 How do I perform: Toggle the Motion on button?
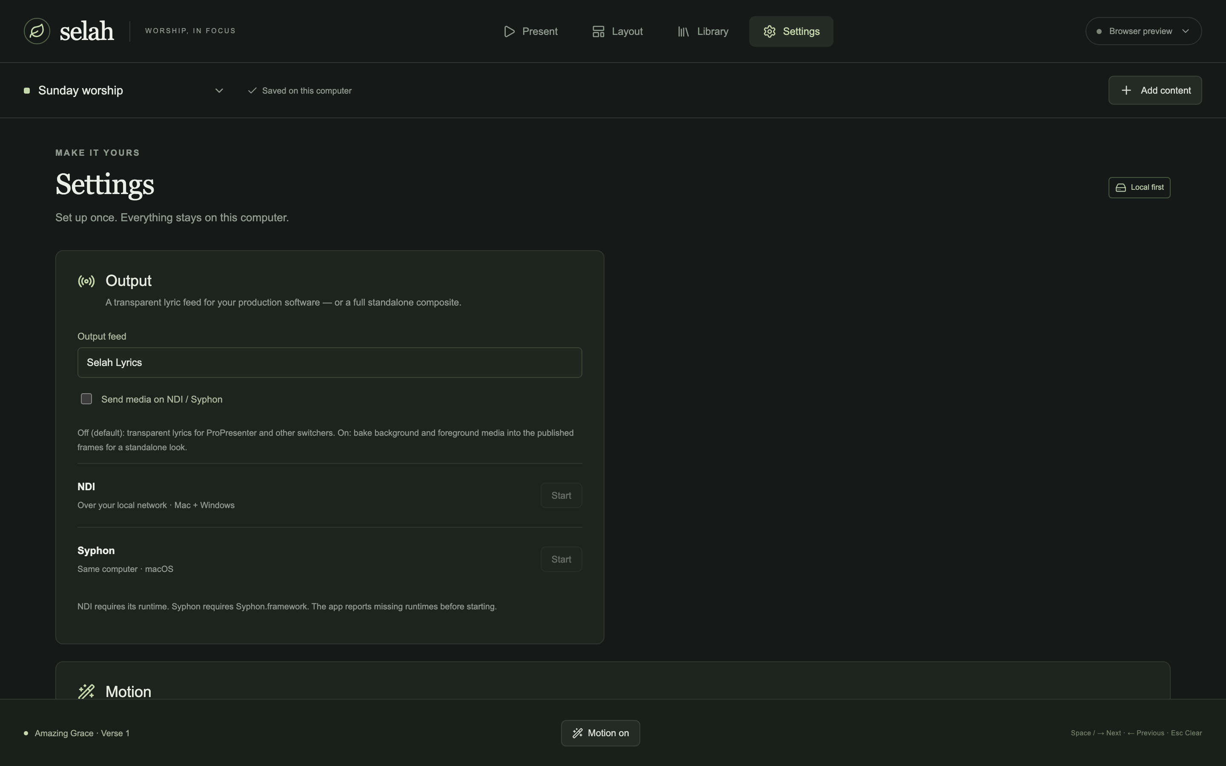coord(600,733)
